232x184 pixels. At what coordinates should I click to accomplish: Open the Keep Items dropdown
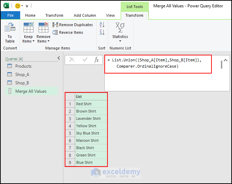tap(28, 32)
